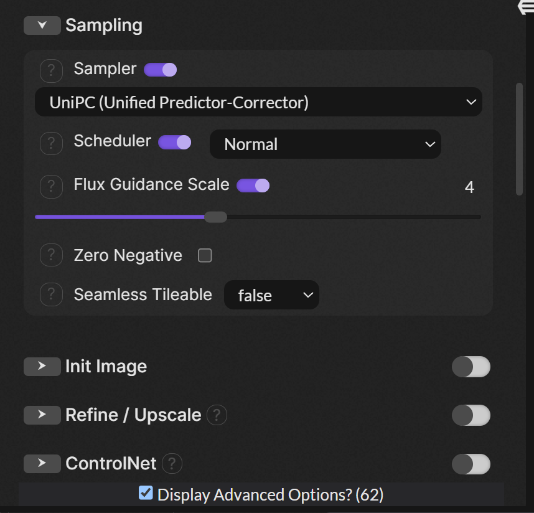Enable the Init Image toggle
534x513 pixels.
pyautogui.click(x=471, y=367)
